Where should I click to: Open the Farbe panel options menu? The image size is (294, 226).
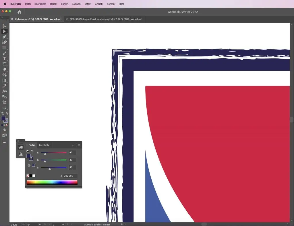click(x=79, y=145)
